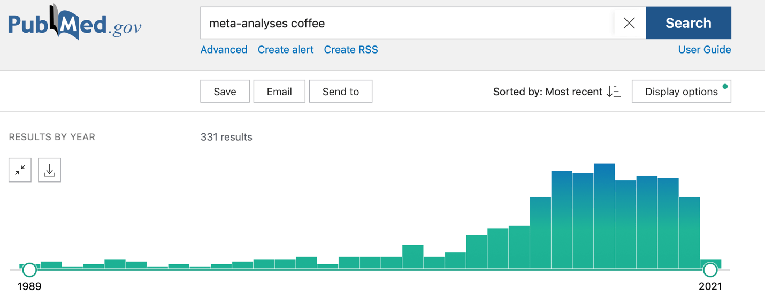Click the Sorted by: Most recent label
Screen dimensions: 765x304
tap(548, 92)
